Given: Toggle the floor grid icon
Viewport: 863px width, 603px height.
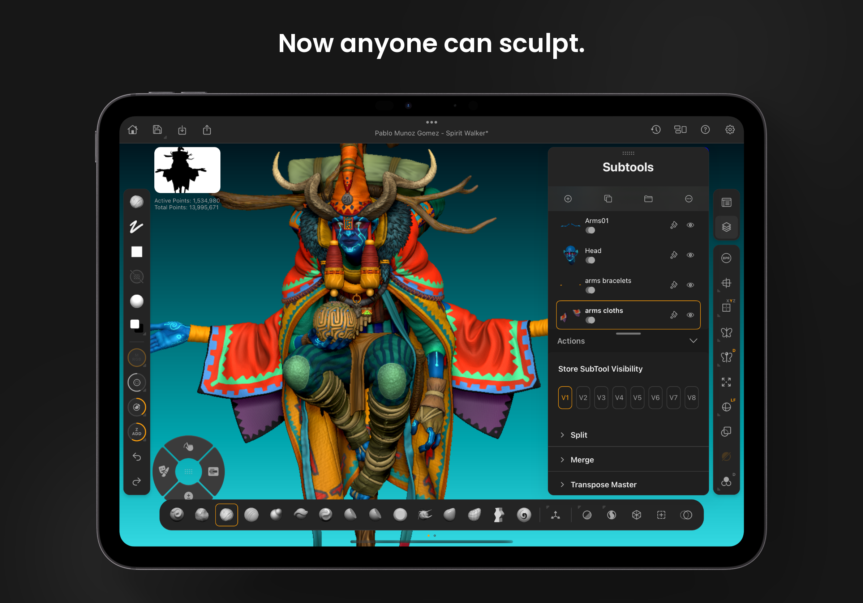Looking at the screenshot, I should pos(726,283).
